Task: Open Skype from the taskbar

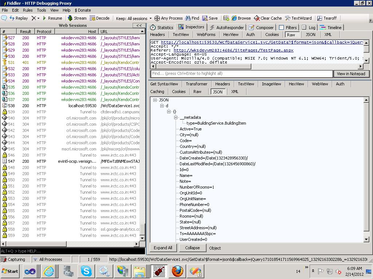Action: pos(86,271)
